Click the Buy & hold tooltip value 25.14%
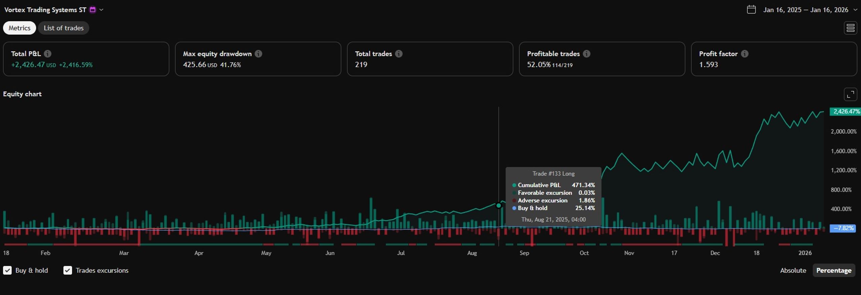 tap(585, 208)
